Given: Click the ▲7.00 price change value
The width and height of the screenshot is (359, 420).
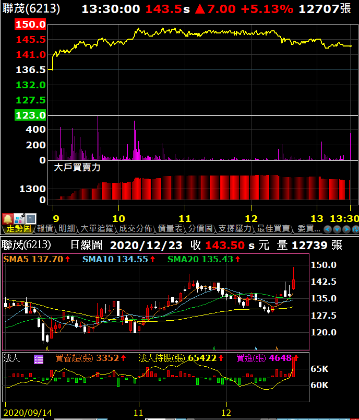Looking at the screenshot, I should click(x=216, y=9).
